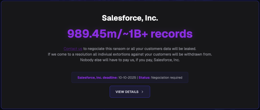The height and width of the screenshot is (110, 260).
Task: Click the "Salesforce, Inc." heading
Action: pyautogui.click(x=130, y=18)
